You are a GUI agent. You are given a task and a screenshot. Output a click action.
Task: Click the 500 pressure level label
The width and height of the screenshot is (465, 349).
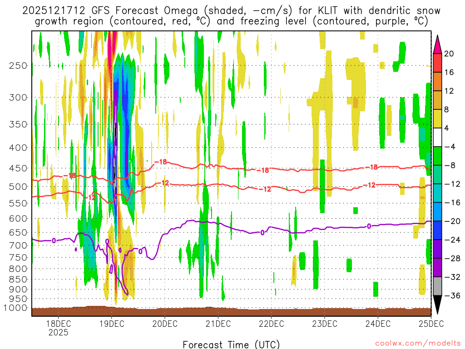[x=18, y=187]
